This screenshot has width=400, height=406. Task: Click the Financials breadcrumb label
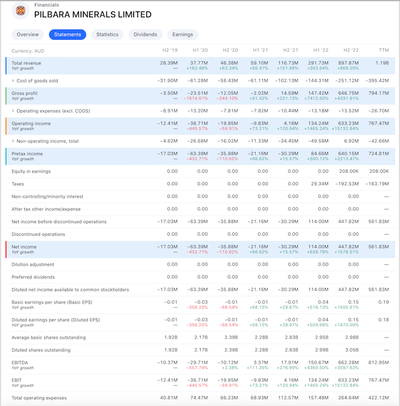click(47, 5)
